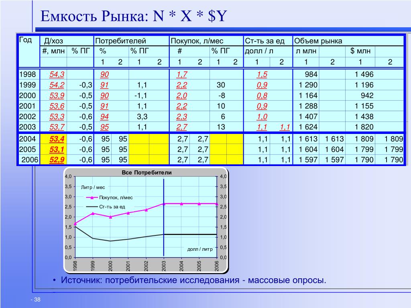
Task: Click the dollar volume cell 1 496
Action: coord(364,74)
